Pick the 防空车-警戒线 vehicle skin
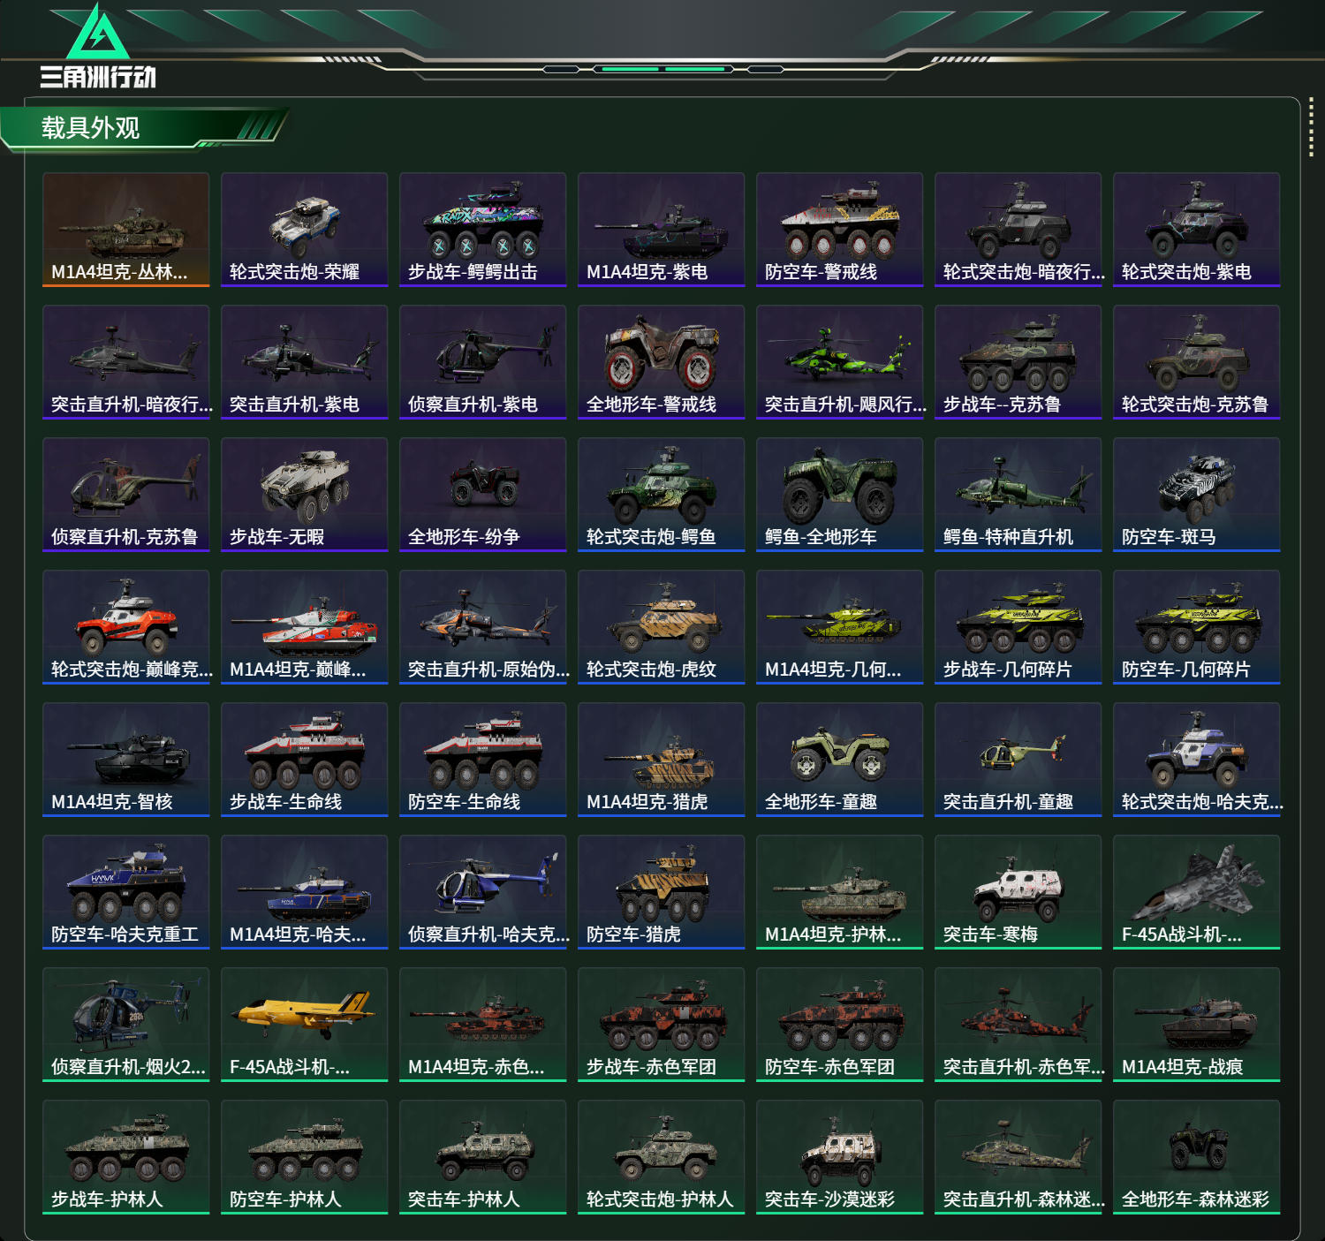1325x1241 pixels. click(840, 230)
